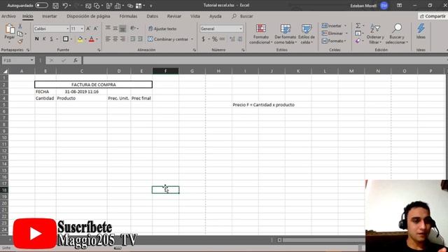Open the Combinar y centrar dropdown arrow

tap(192, 39)
